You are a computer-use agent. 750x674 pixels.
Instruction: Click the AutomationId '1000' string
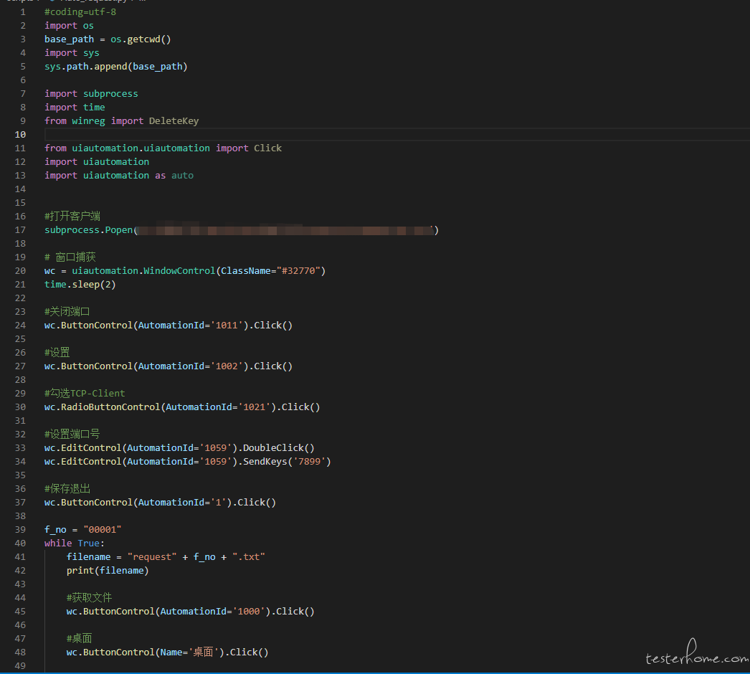[249, 612]
